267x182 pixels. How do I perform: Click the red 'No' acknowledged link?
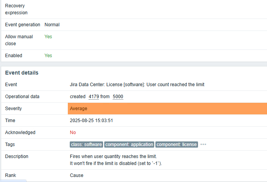pyautogui.click(x=73, y=133)
